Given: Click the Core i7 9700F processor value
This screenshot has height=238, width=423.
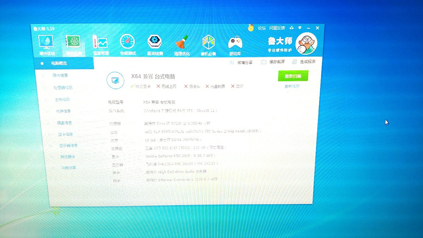Looking at the screenshot, I should click(x=178, y=123).
